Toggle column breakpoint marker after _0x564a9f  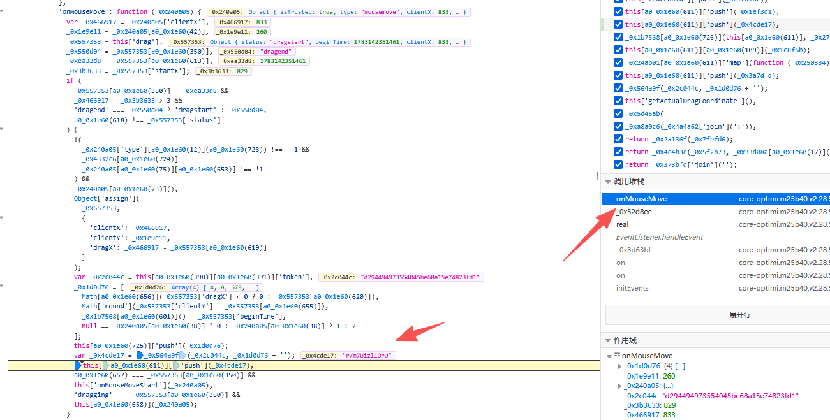coord(182,355)
